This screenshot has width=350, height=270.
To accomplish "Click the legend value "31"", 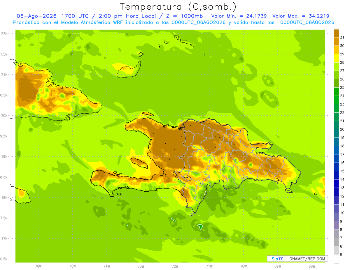I will tap(342, 37).
